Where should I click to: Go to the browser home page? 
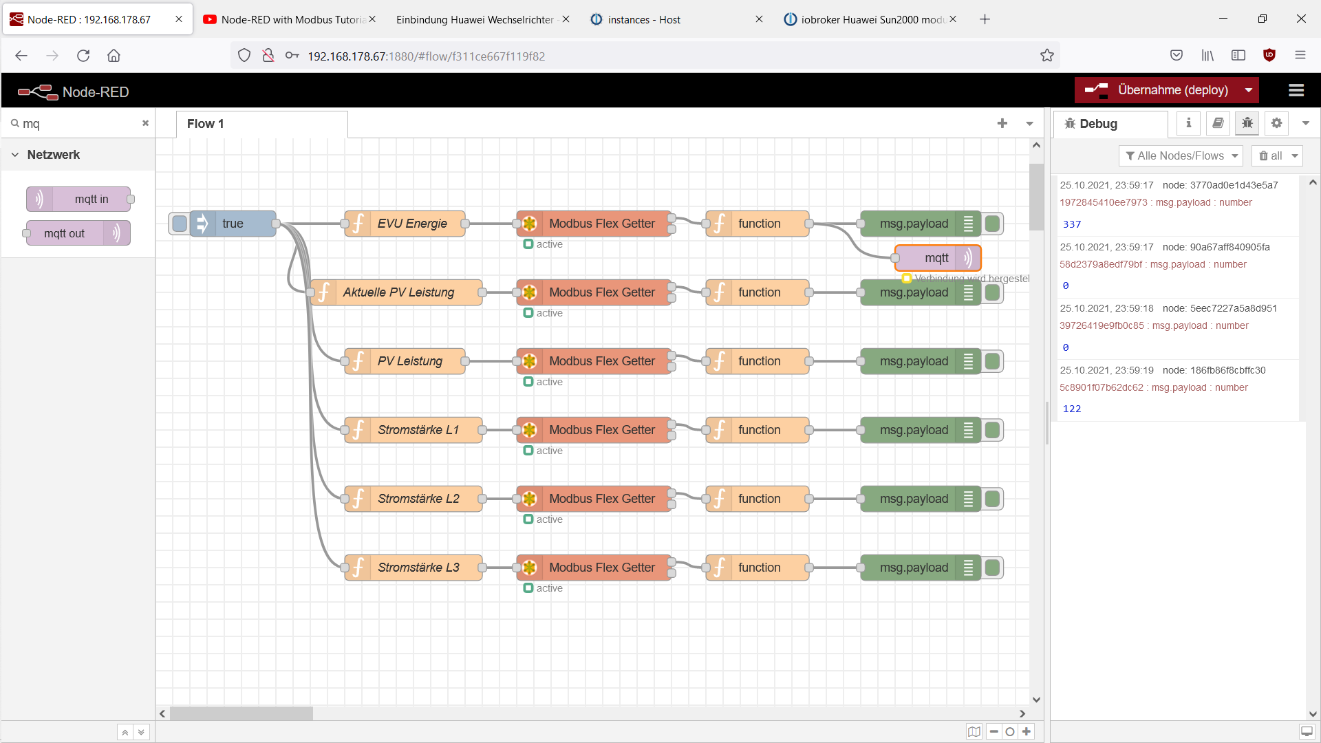(114, 56)
